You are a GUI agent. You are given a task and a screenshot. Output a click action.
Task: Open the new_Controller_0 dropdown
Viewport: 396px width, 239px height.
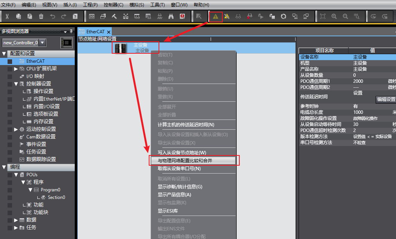(x=43, y=43)
